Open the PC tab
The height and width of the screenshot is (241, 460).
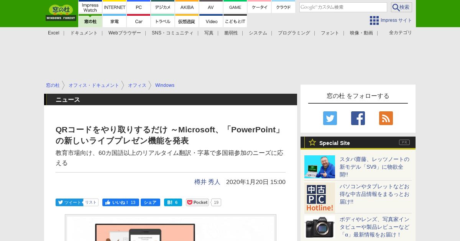point(139,7)
